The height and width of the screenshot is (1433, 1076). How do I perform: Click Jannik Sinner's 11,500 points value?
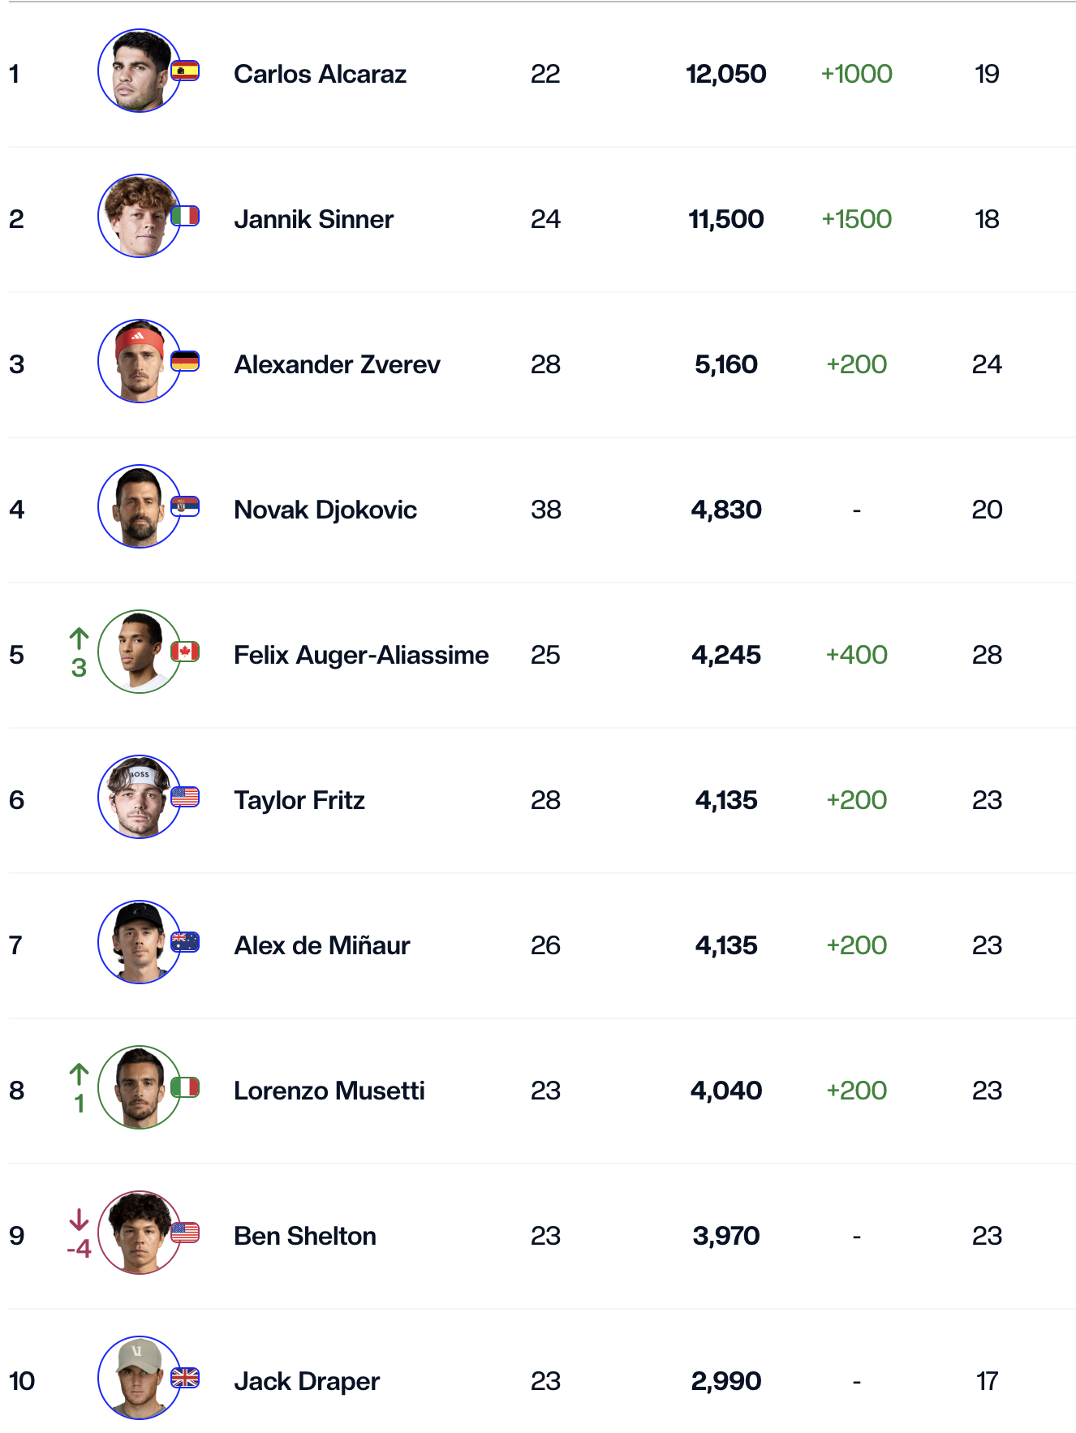coord(725,219)
